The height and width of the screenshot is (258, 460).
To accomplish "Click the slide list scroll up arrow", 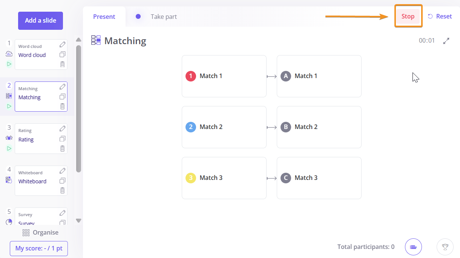I will (x=78, y=40).
